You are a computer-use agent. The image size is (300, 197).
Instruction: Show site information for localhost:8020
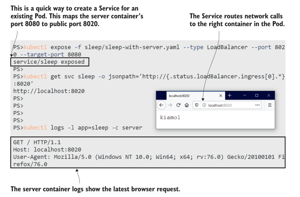pyautogui.click(x=203, y=106)
